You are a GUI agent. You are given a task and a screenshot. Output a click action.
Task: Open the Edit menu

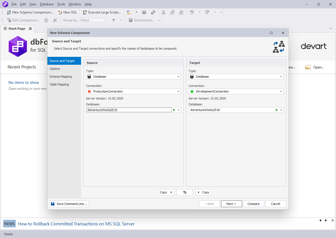point(23,4)
